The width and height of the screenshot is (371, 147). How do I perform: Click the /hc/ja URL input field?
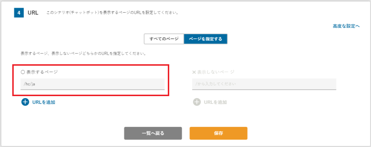tap(92, 84)
